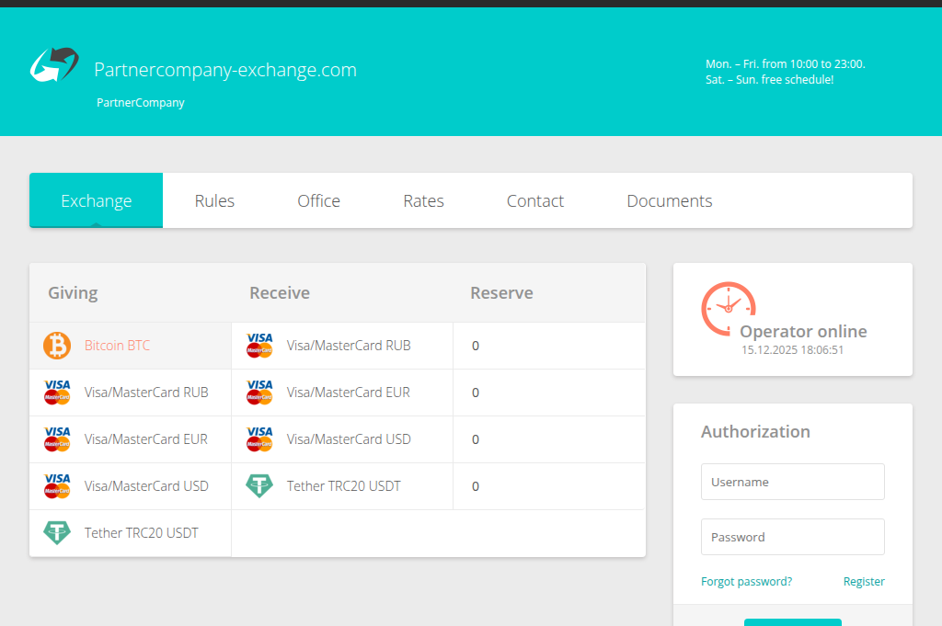Open the Documents tab
Viewport: 942px width, 626px height.
(x=669, y=200)
